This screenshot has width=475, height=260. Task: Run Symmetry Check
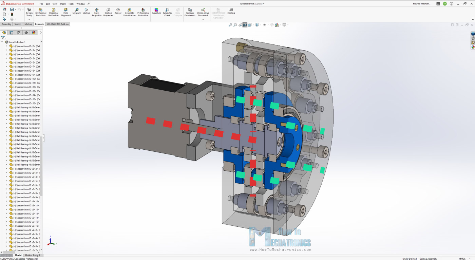[x=167, y=12]
